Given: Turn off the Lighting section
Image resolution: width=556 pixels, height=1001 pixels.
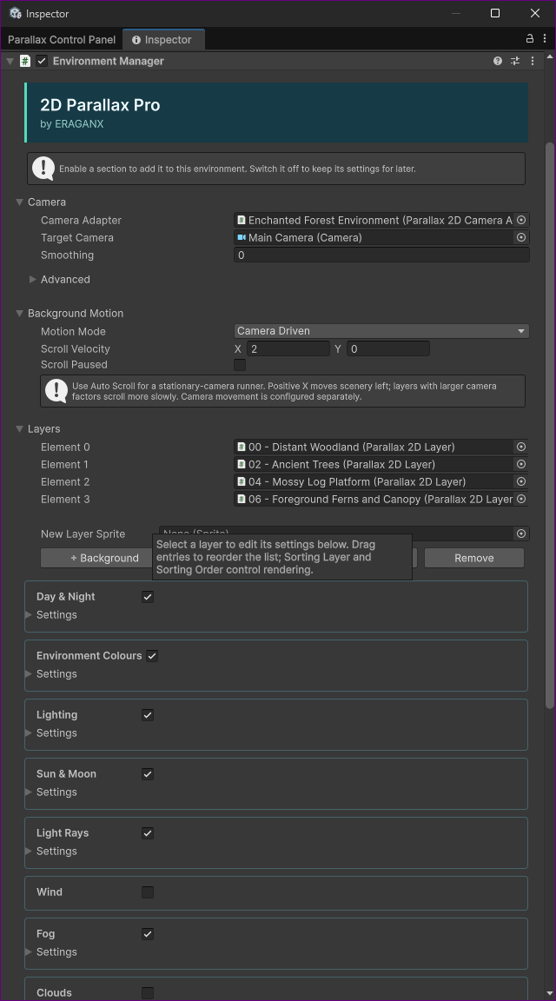Looking at the screenshot, I should coord(148,715).
